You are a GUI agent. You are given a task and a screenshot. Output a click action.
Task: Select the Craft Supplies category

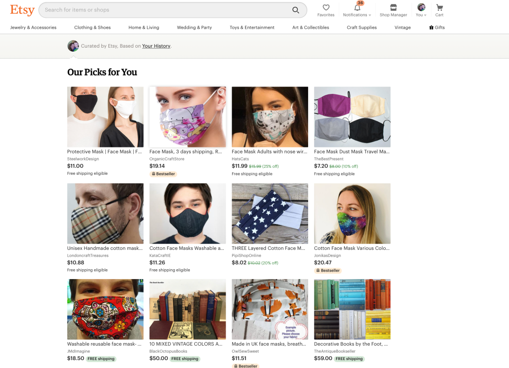click(x=362, y=28)
